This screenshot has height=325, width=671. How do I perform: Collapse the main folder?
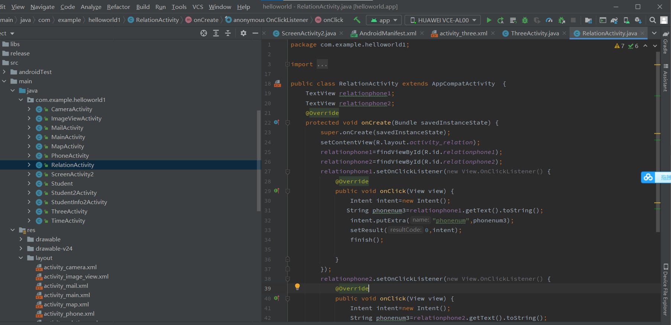coord(4,81)
